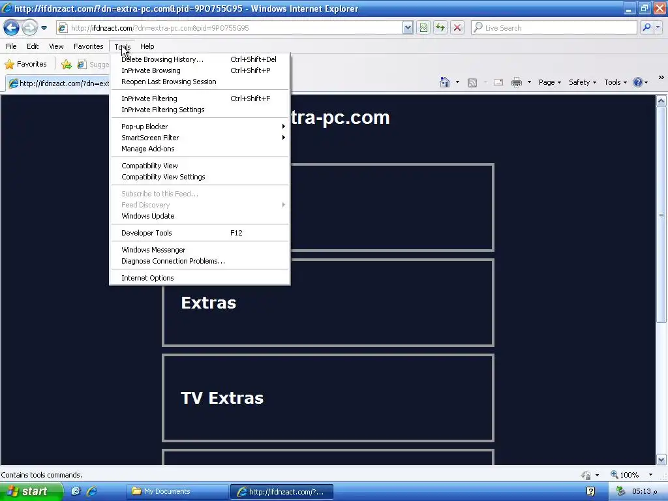Viewport: 668px width, 501px height.
Task: Open Developer Tools from menu
Action: click(x=200, y=234)
